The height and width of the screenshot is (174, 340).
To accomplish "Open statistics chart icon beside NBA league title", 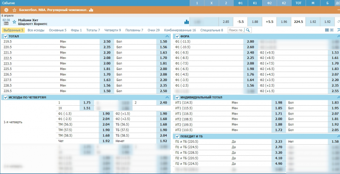I will coord(91,9).
